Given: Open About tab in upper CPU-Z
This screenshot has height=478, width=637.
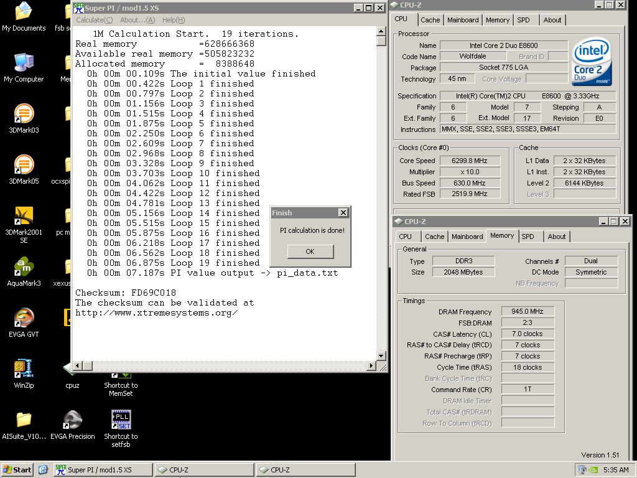Looking at the screenshot, I should [x=552, y=20].
